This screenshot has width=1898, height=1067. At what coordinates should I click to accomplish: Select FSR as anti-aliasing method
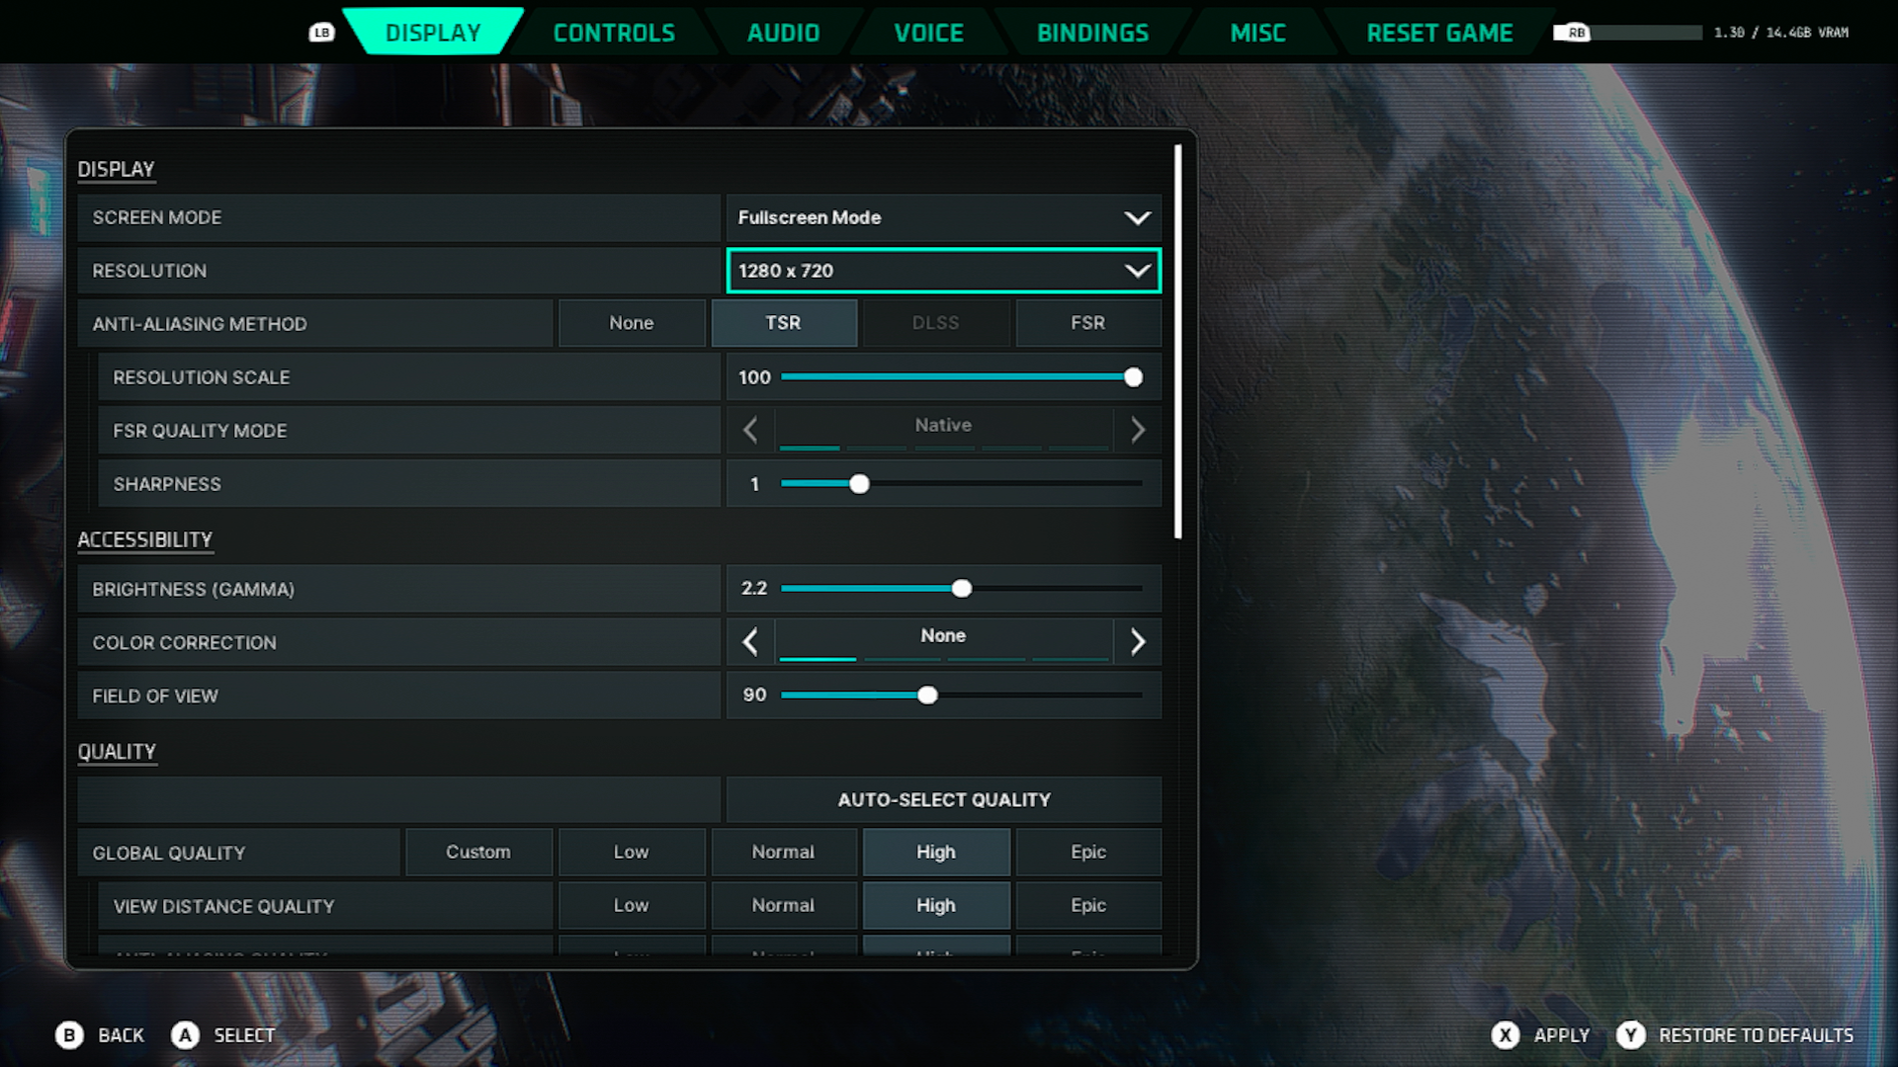[x=1087, y=323]
